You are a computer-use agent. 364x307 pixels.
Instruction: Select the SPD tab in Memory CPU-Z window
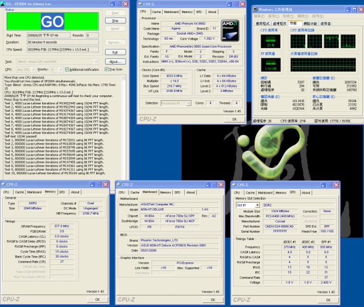(x=62, y=192)
